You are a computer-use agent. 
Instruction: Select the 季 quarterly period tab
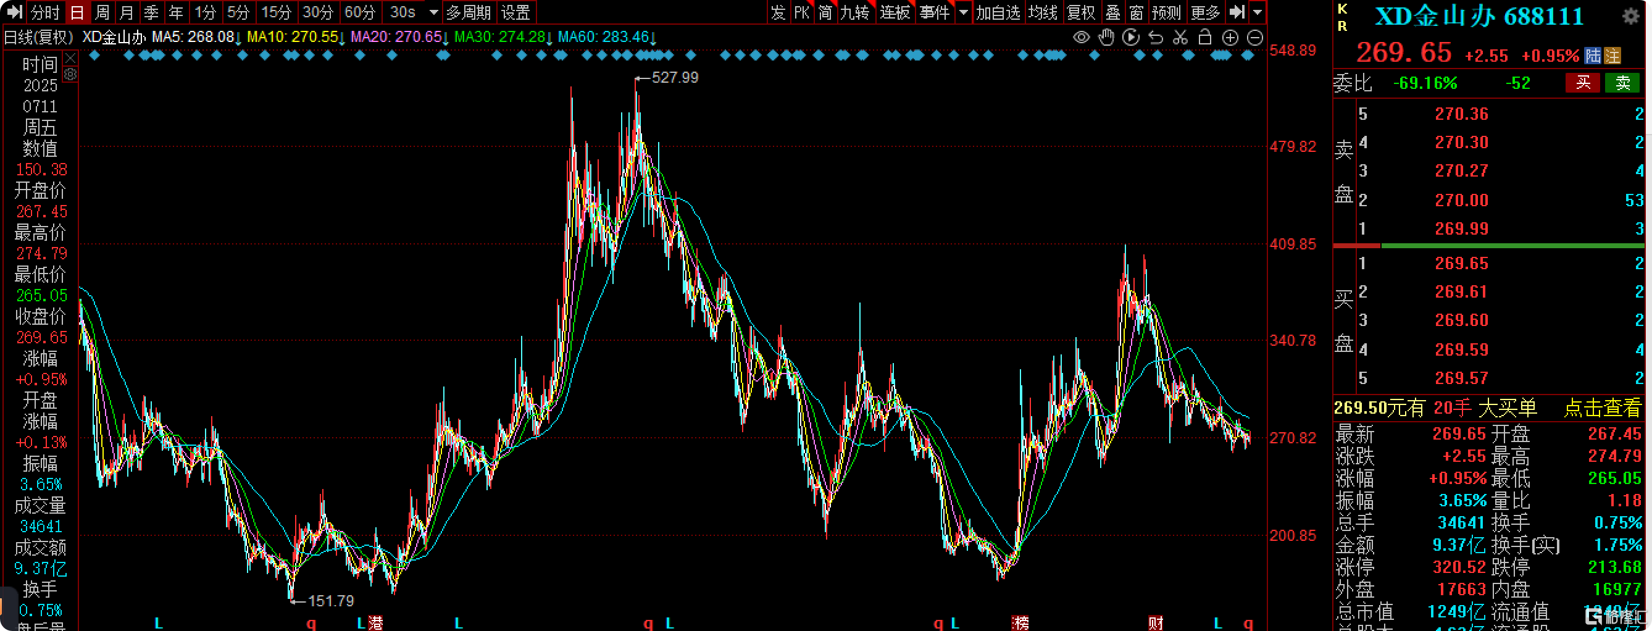(x=151, y=12)
